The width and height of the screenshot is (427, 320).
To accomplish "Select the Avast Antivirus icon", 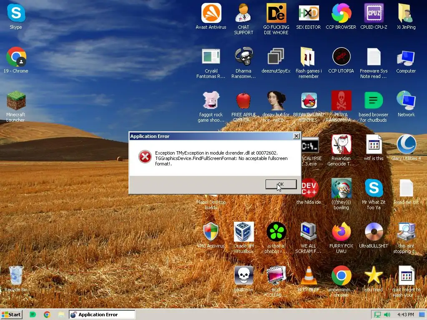I will point(211,13).
